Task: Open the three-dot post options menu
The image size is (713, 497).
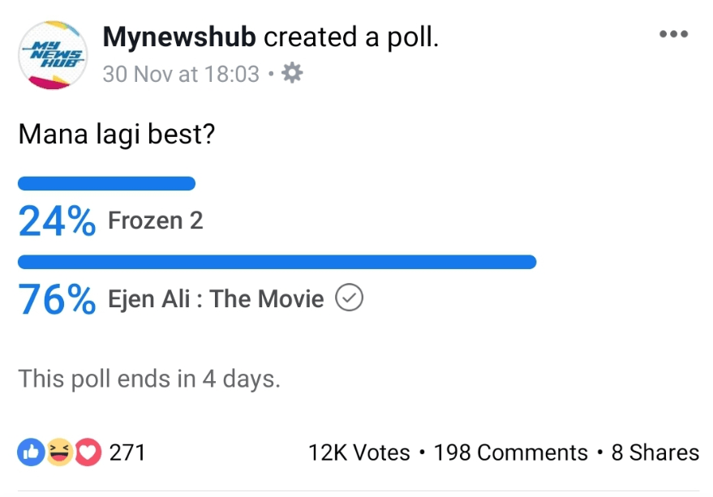Action: [673, 35]
